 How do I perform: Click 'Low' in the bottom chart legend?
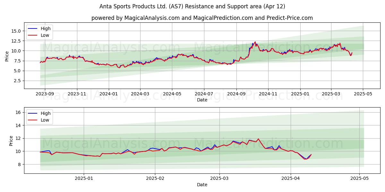(x=45, y=120)
